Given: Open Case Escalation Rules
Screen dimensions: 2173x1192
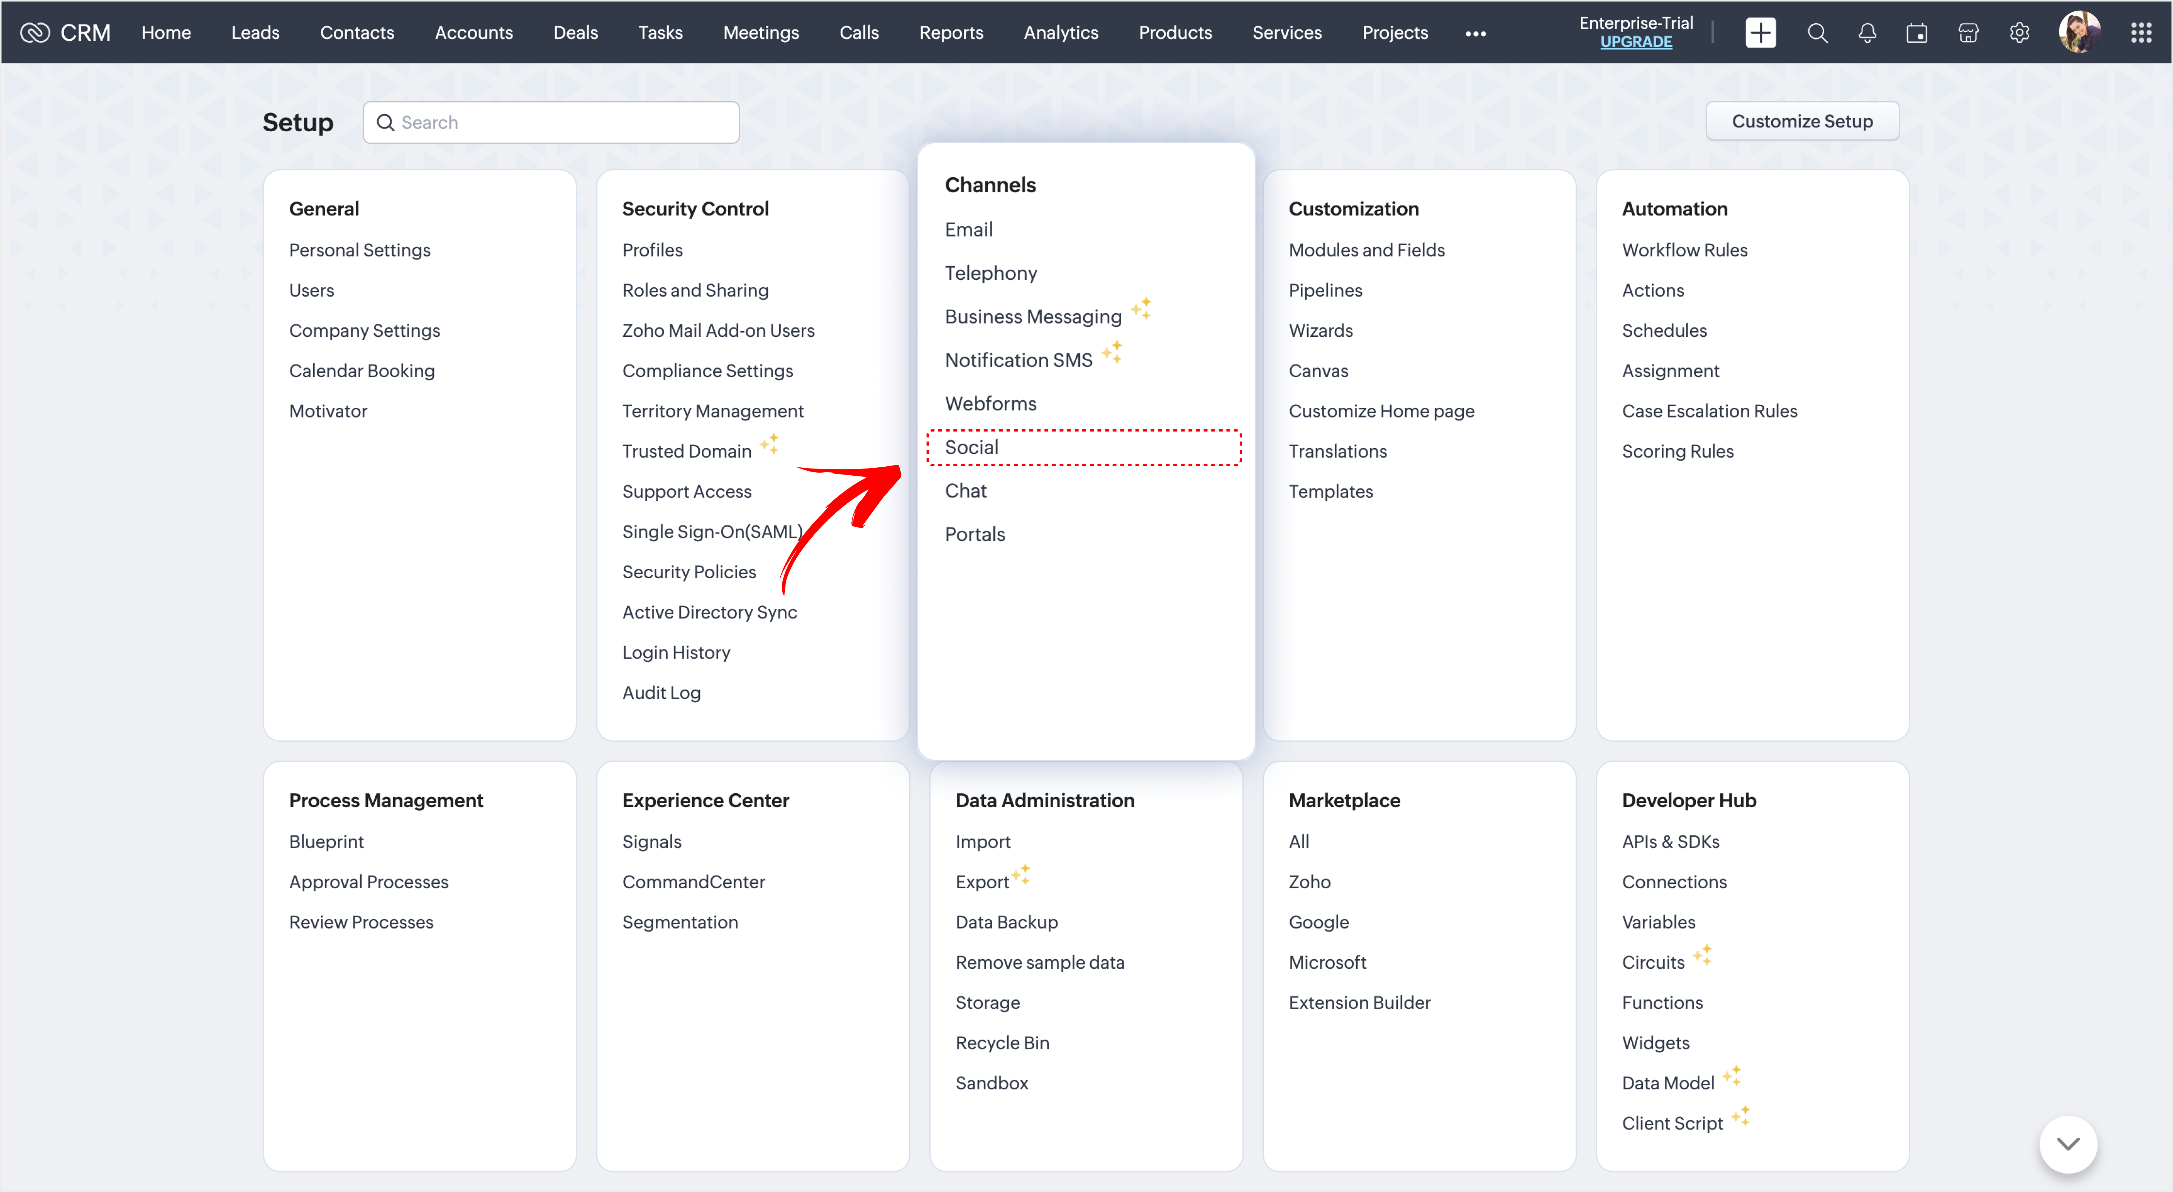Looking at the screenshot, I should point(1709,411).
